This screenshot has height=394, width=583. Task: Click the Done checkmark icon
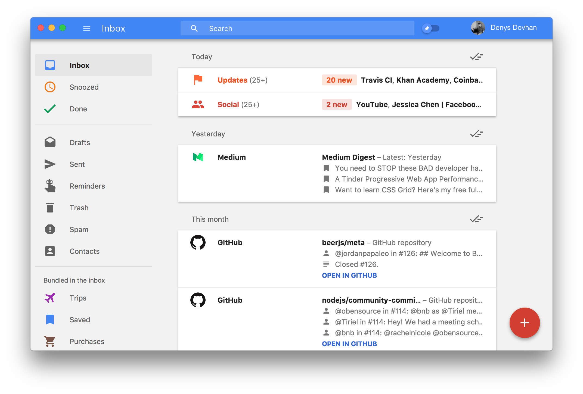(x=50, y=109)
